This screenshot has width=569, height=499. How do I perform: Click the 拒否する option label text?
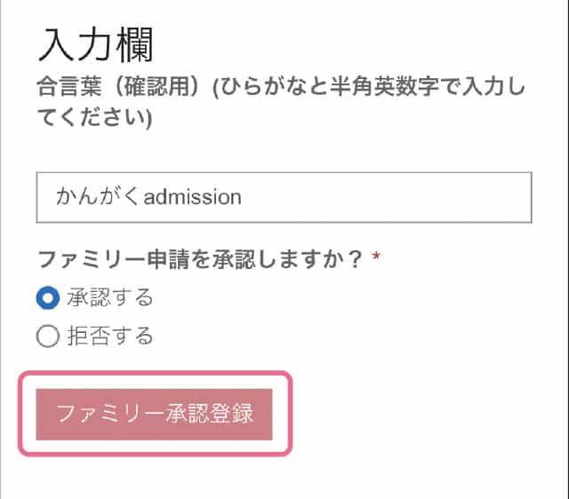pos(109,337)
